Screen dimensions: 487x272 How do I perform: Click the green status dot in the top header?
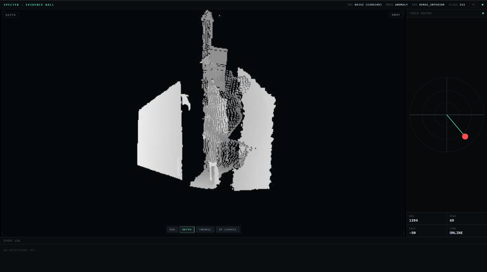(x=482, y=5)
